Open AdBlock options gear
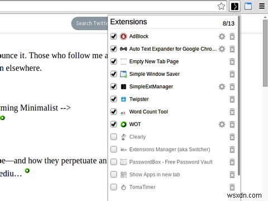268x201 pixels. [222, 36]
